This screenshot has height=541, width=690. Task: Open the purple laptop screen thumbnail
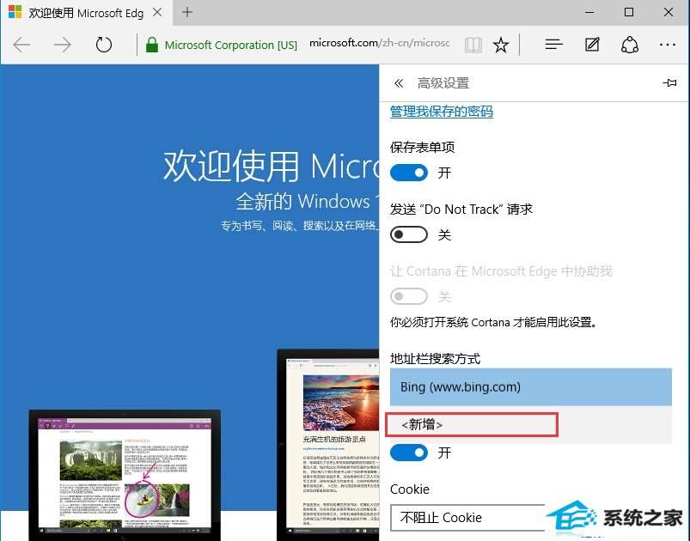coord(125,475)
